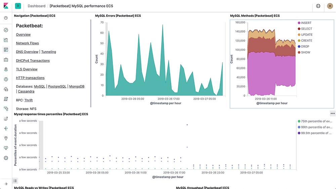This screenshot has height=189, width=336.
Task: Toggle the INSERT series in MySQL Methods legend
Action: tap(306, 23)
